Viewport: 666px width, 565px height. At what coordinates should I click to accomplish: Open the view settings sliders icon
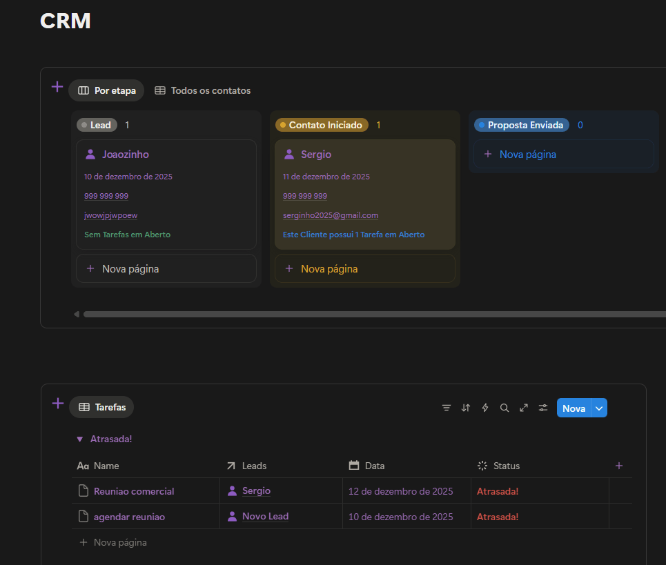[543, 408]
